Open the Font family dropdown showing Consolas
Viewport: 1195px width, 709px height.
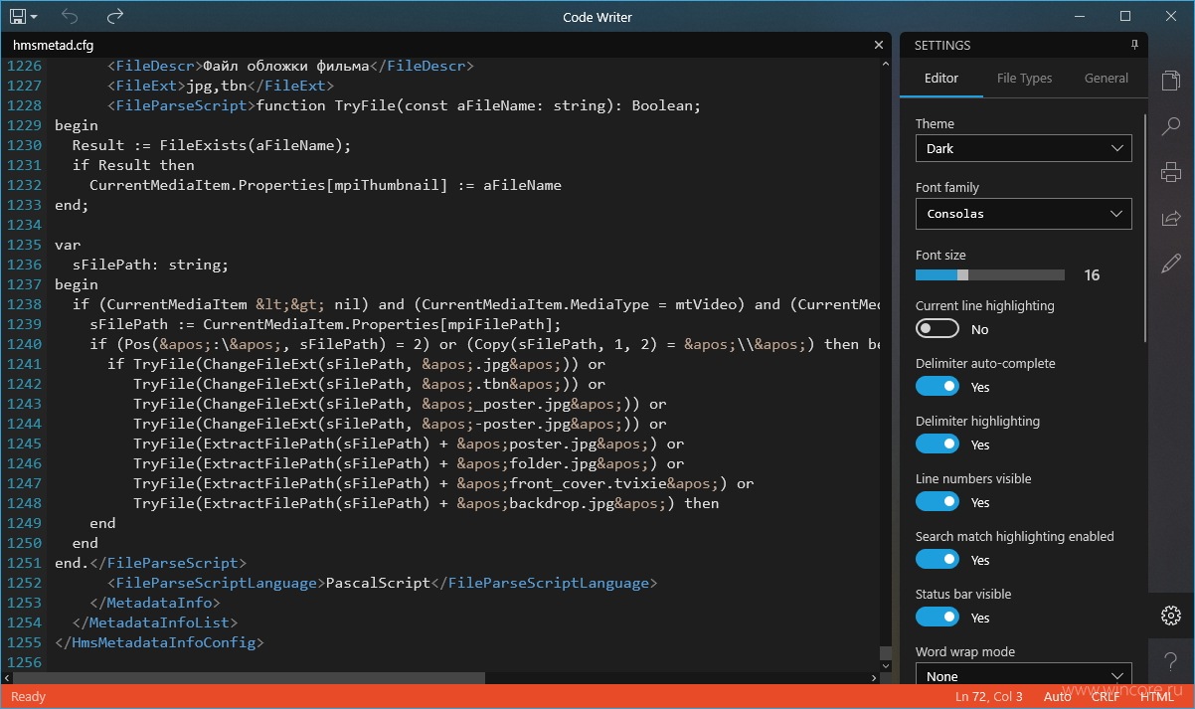tap(1023, 214)
